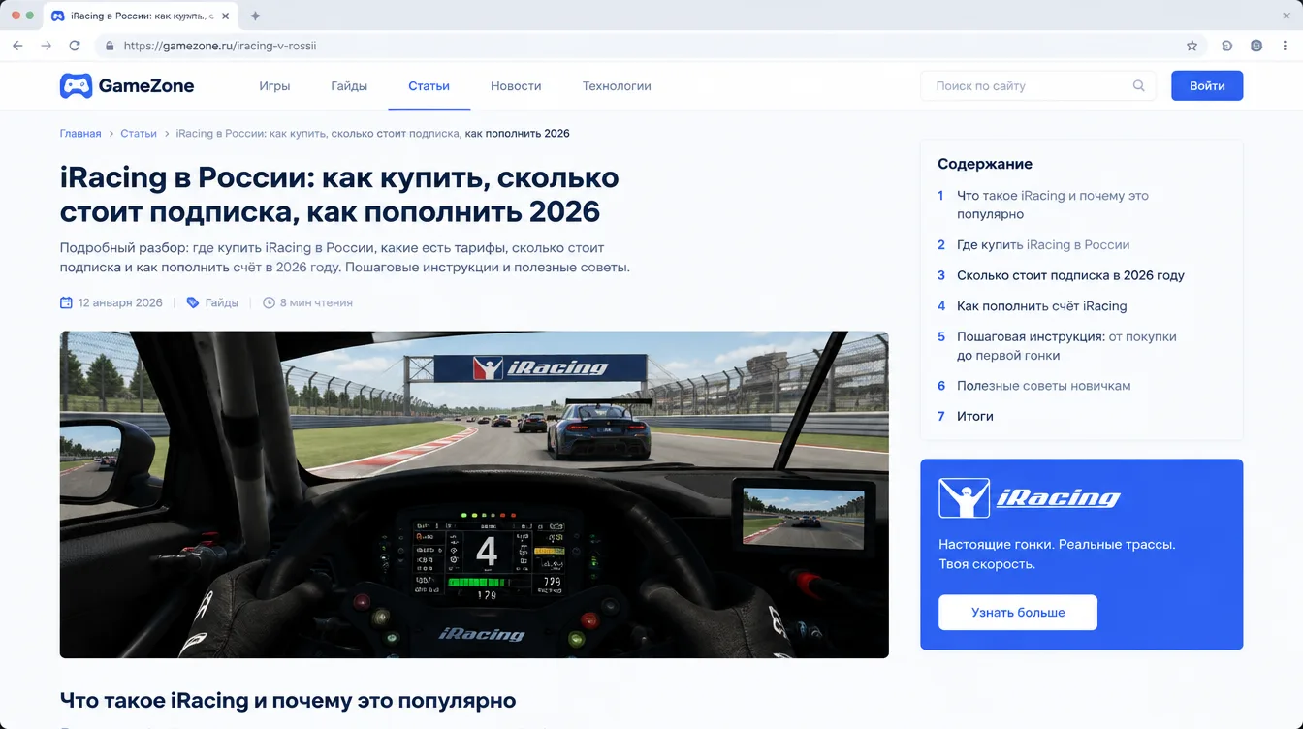This screenshot has width=1303, height=729.
Task: Click the tag icon next to Гайды
Action: pyautogui.click(x=193, y=302)
